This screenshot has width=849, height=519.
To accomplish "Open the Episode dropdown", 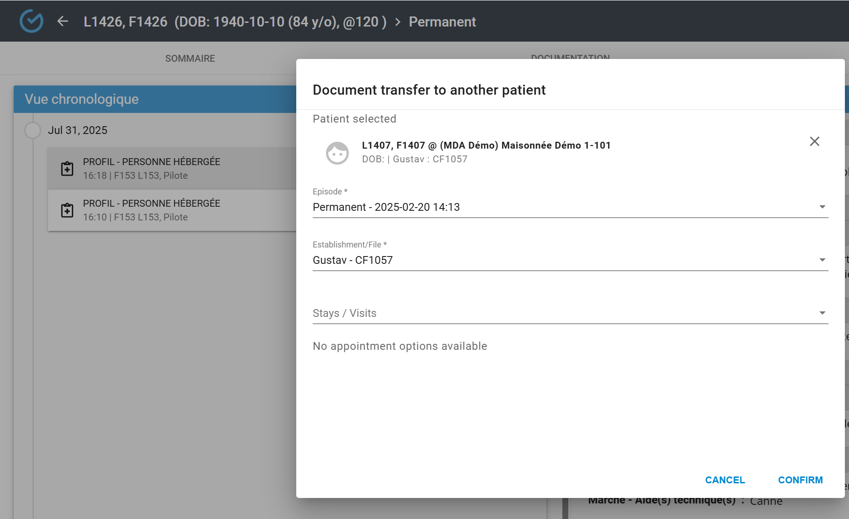I will 570,207.
